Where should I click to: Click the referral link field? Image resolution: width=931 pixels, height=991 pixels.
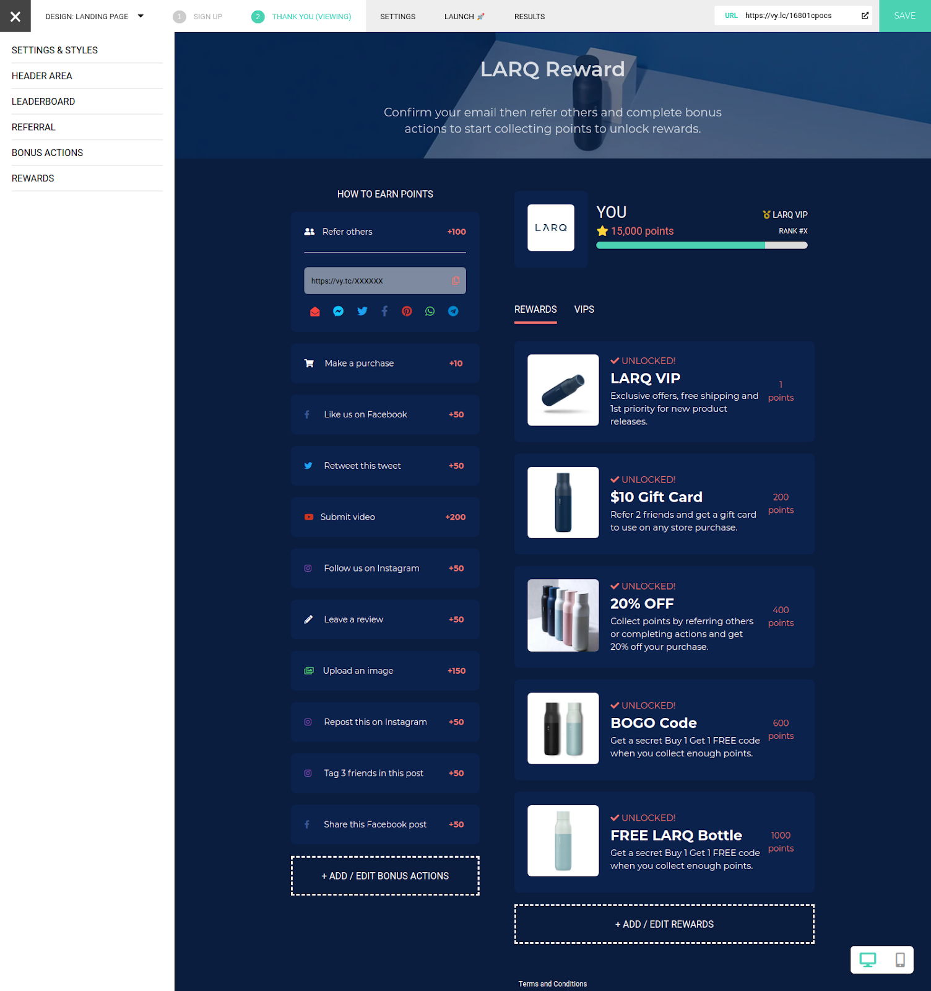[384, 281]
